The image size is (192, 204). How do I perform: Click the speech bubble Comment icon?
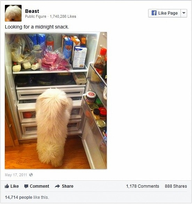pyautogui.click(x=26, y=186)
